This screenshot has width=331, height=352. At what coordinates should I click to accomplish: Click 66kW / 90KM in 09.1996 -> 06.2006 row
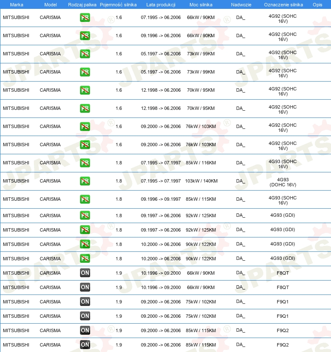(201, 35)
